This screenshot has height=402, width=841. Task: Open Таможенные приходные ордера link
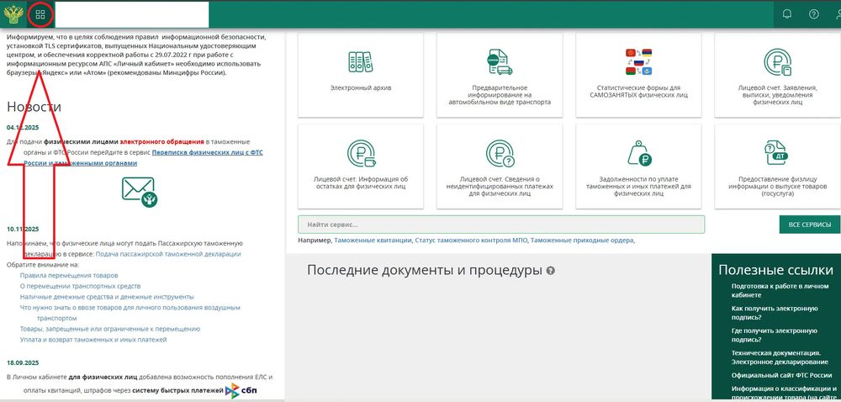[582, 241]
